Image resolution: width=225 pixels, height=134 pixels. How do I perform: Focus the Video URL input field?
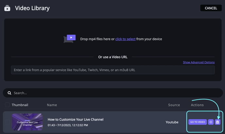coord(113,70)
